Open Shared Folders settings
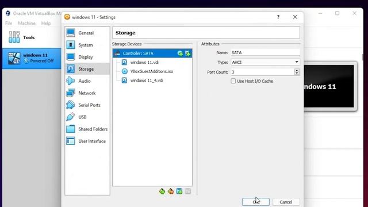The width and height of the screenshot is (368, 207). [87, 129]
